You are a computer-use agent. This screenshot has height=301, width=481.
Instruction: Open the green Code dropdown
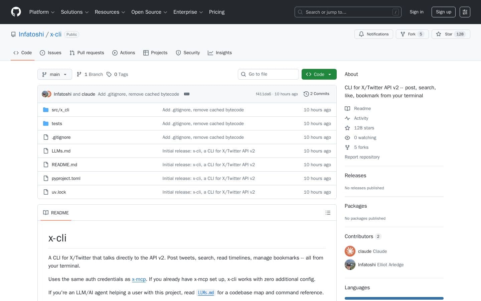(319, 74)
